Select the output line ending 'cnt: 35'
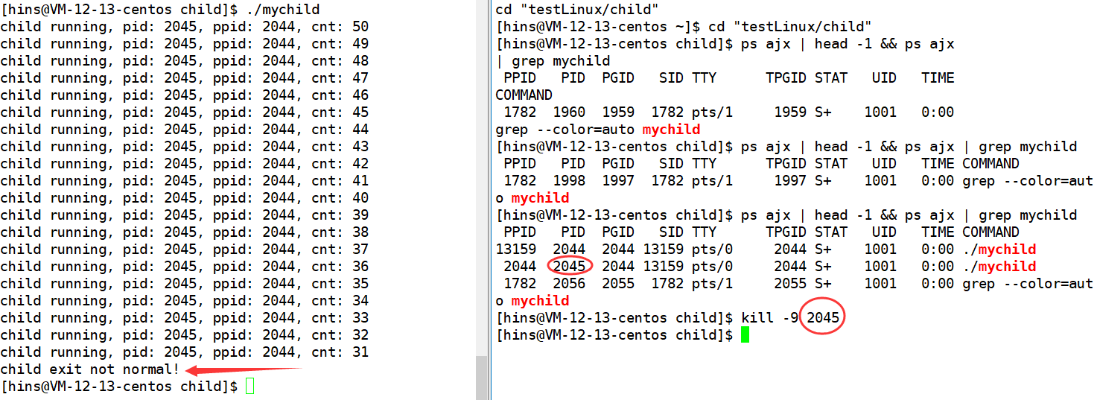Screen dimensions: 1097x400 pyautogui.click(x=185, y=284)
